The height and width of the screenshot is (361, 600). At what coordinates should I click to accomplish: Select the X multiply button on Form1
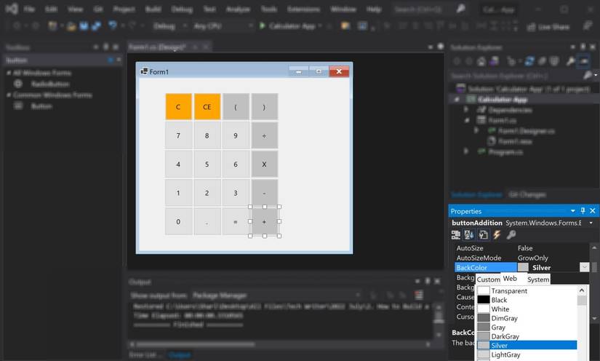click(265, 164)
